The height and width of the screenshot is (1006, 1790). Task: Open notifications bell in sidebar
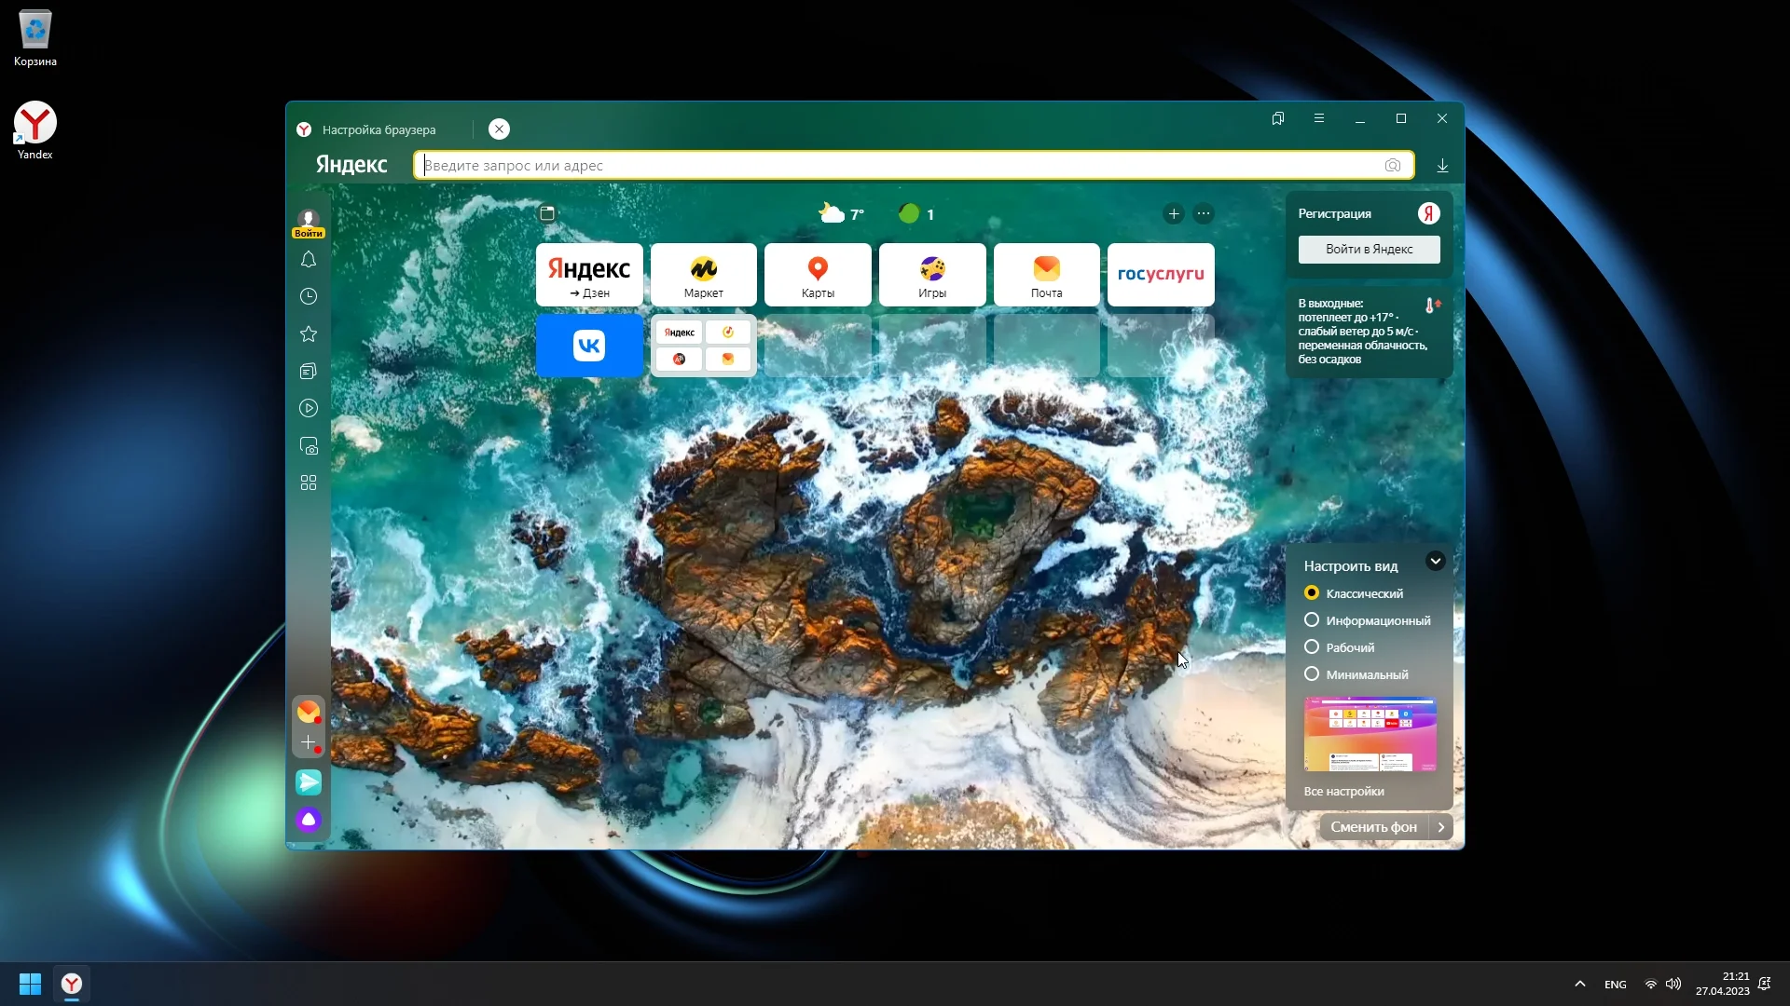[309, 260]
